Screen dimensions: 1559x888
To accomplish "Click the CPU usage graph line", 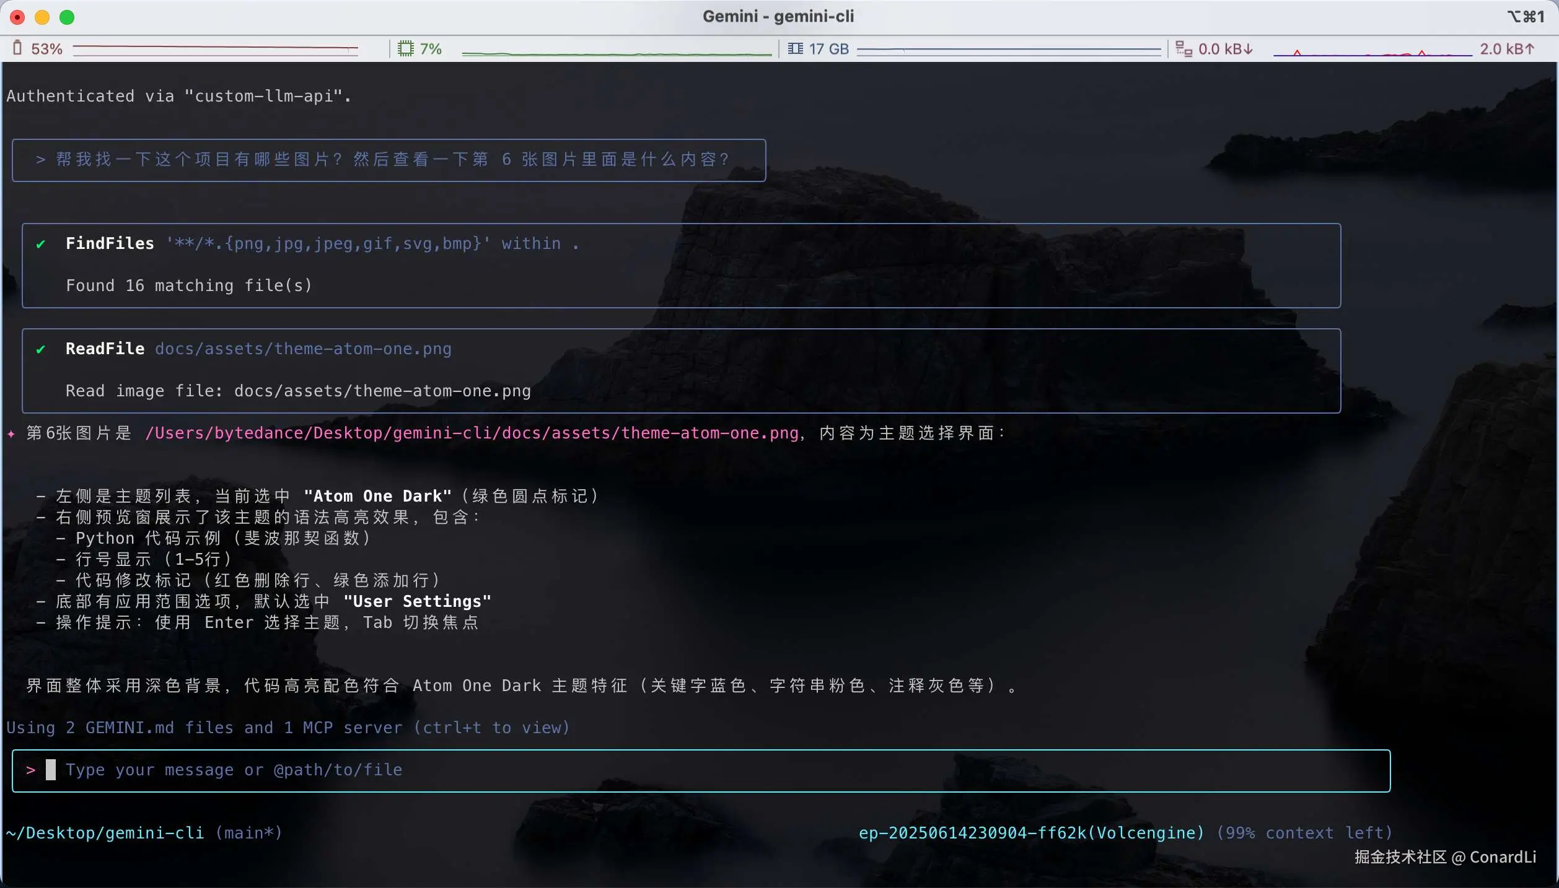I will tap(616, 53).
